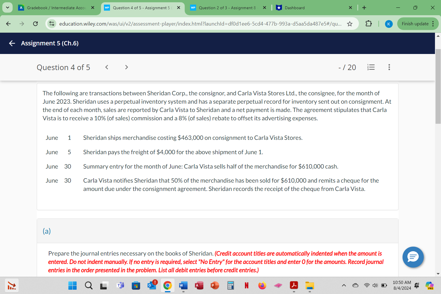Advance to the next question with right chevron

(x=126, y=67)
